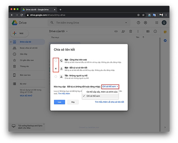Image resolution: width=178 pixels, height=143 pixels.
Task: Bookmark page with the star icon
Action: click(x=143, y=15)
